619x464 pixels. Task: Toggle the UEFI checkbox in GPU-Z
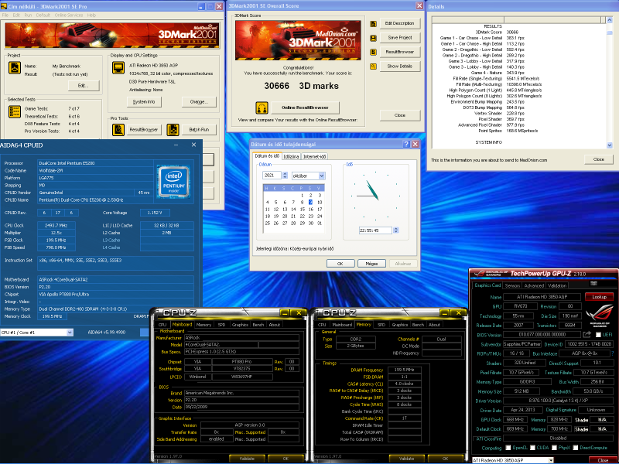(x=598, y=335)
